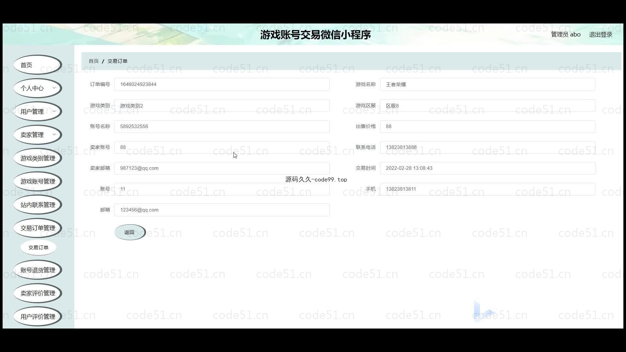Select the 交易订单 submenu item

[38, 247]
